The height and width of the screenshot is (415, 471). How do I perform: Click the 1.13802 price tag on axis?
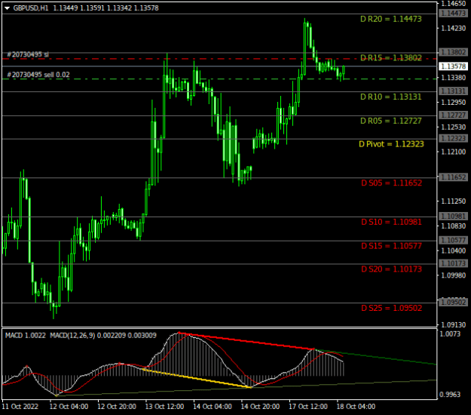[453, 52]
